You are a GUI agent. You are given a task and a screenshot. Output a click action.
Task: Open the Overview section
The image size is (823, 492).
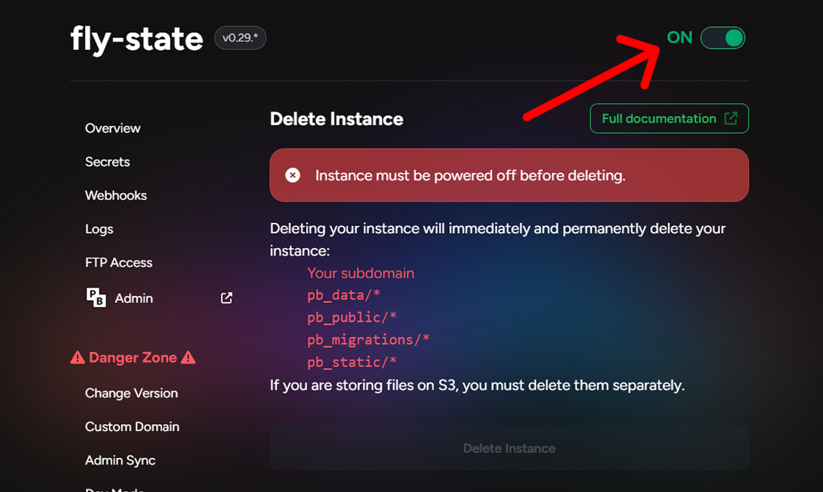pyautogui.click(x=112, y=128)
